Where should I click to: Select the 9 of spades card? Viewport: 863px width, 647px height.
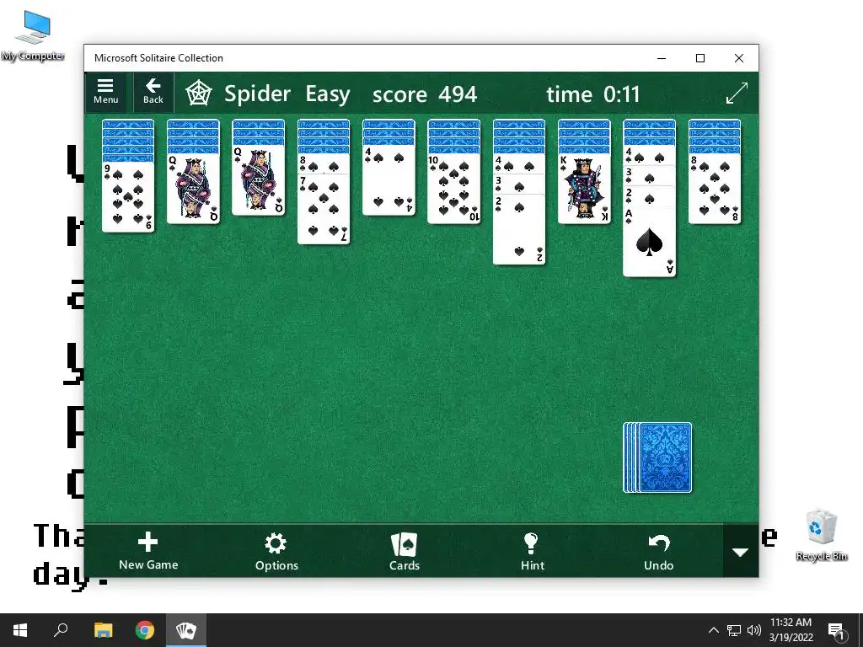click(128, 197)
